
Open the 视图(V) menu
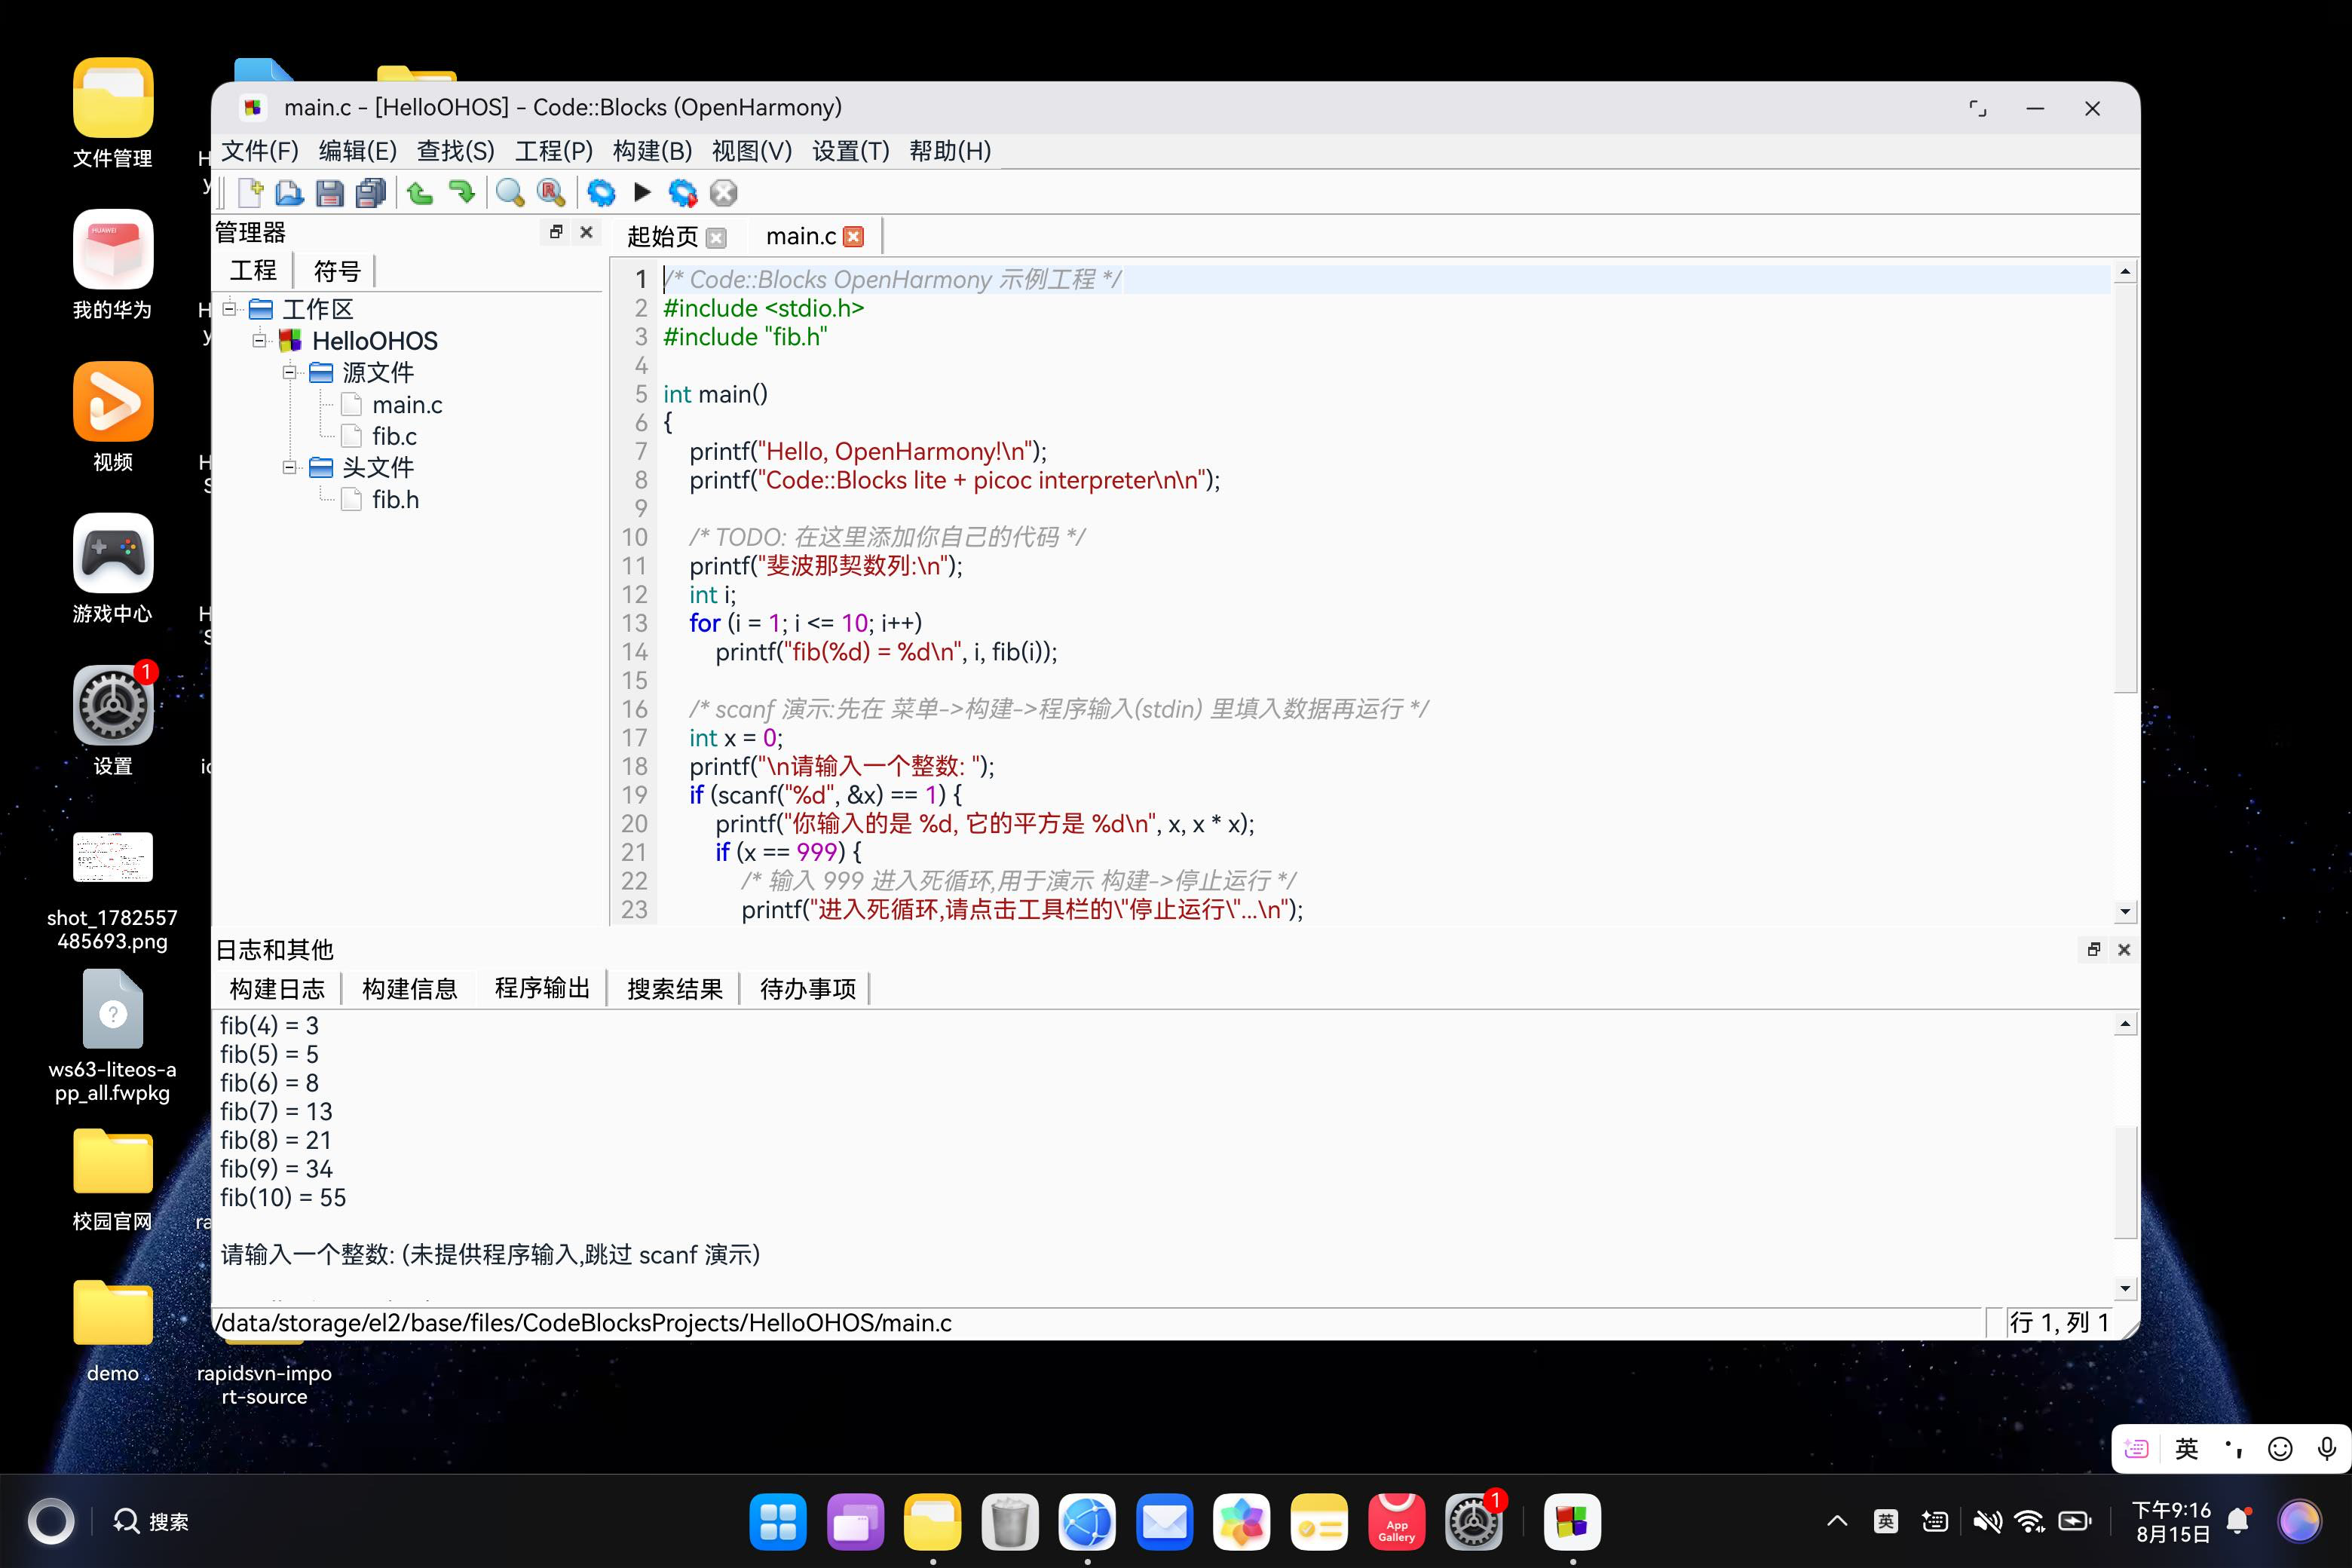[752, 151]
